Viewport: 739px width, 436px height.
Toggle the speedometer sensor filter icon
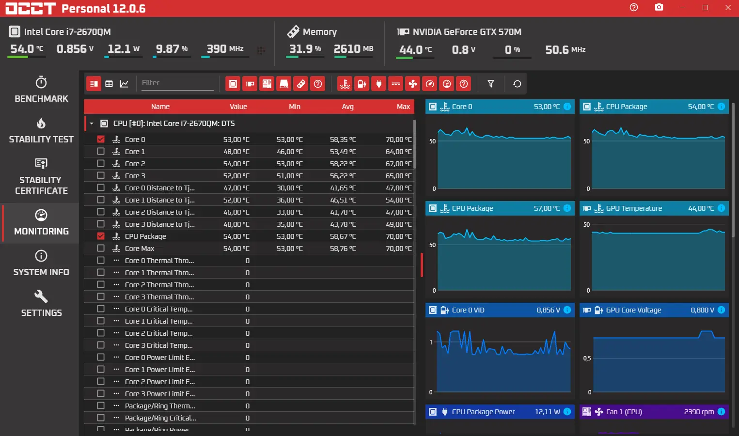point(430,84)
